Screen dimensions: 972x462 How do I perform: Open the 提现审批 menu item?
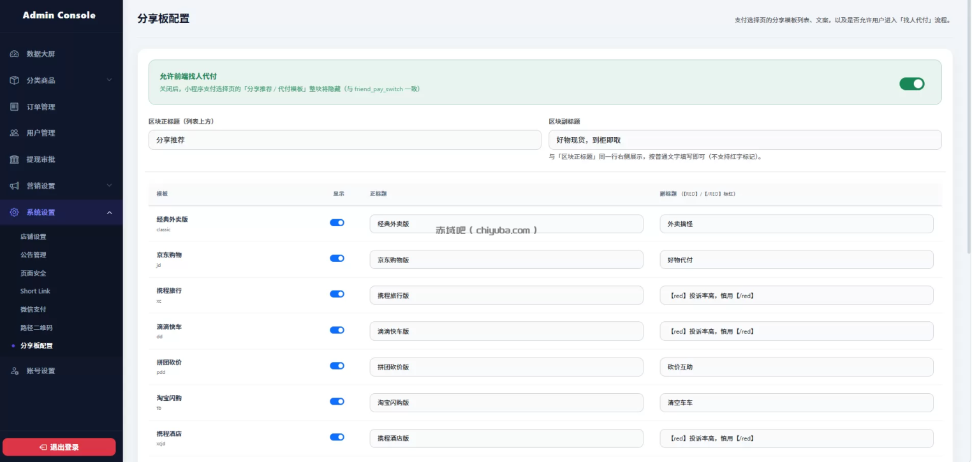[61, 159]
